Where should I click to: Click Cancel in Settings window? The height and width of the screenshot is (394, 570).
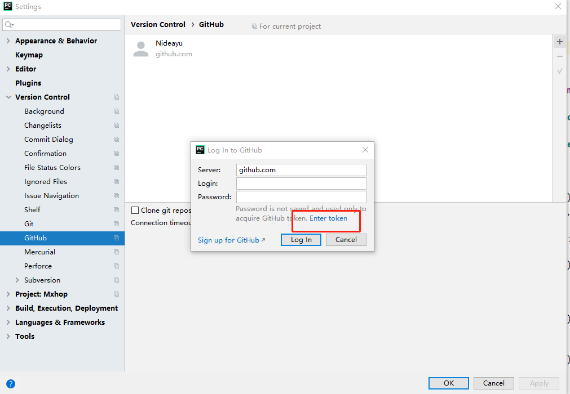(494, 383)
